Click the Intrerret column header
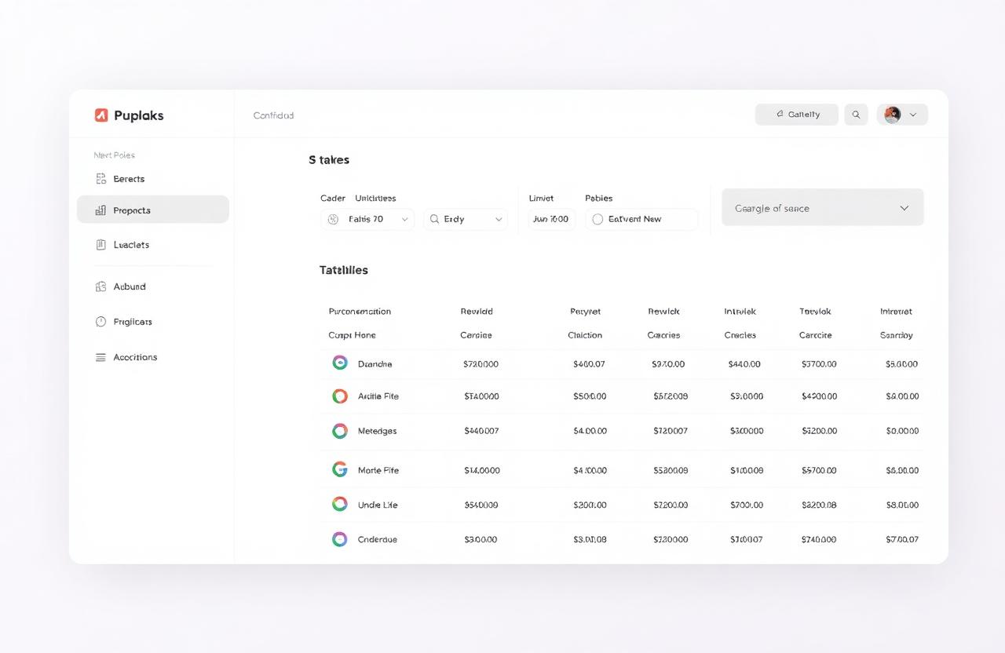Viewport: 1005px width, 653px height. tap(896, 312)
